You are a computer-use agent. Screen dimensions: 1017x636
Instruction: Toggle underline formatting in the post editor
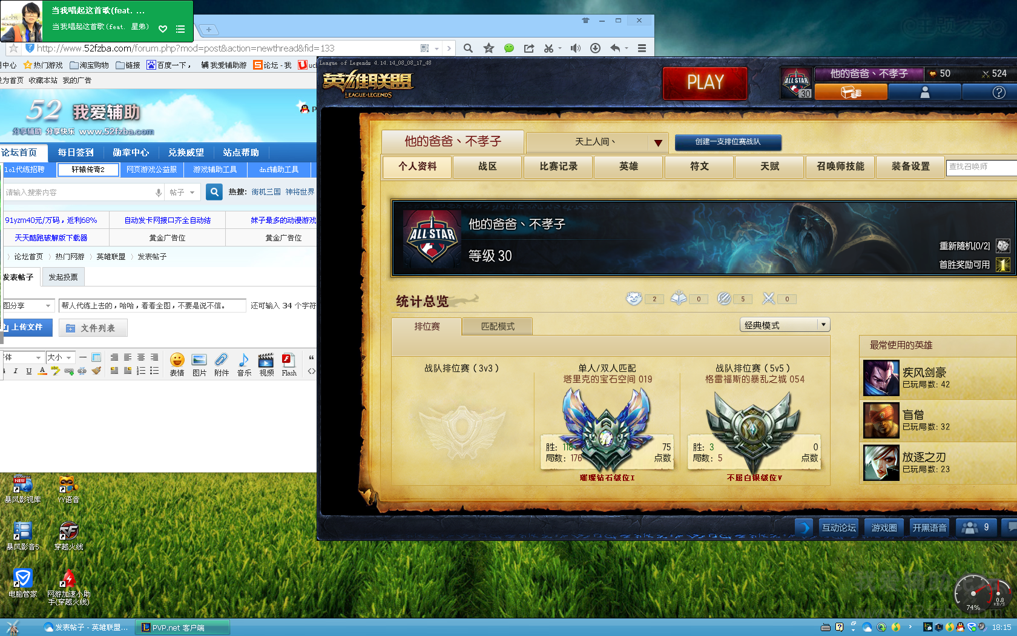click(x=29, y=371)
